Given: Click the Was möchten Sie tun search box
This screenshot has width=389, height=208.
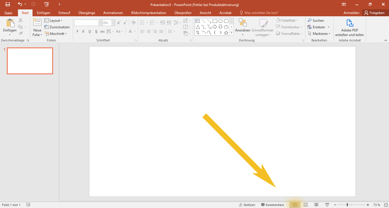Looking at the screenshot, I should [x=259, y=13].
